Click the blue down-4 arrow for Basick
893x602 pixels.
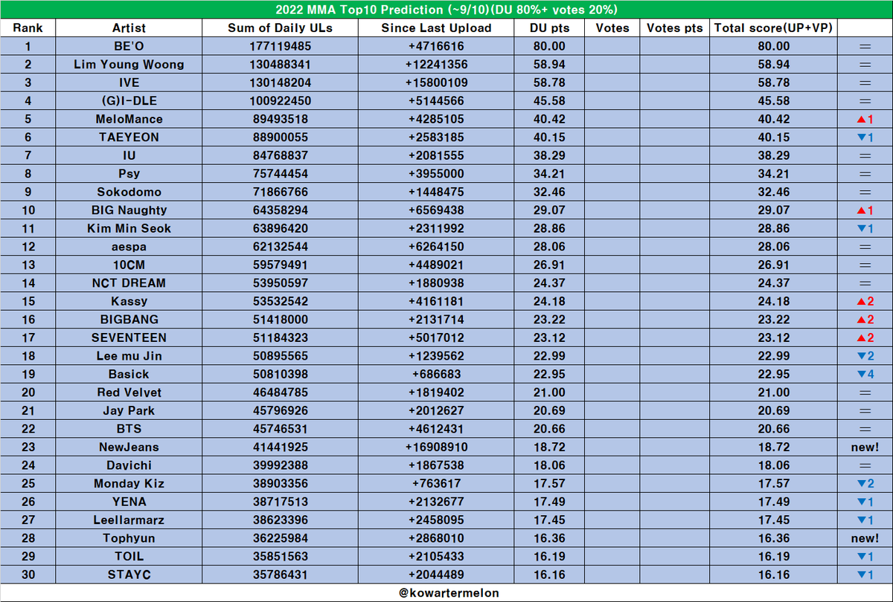(865, 374)
